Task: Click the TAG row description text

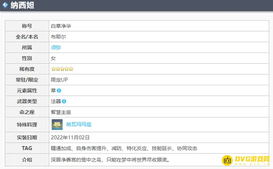Action: pyautogui.click(x=124, y=148)
